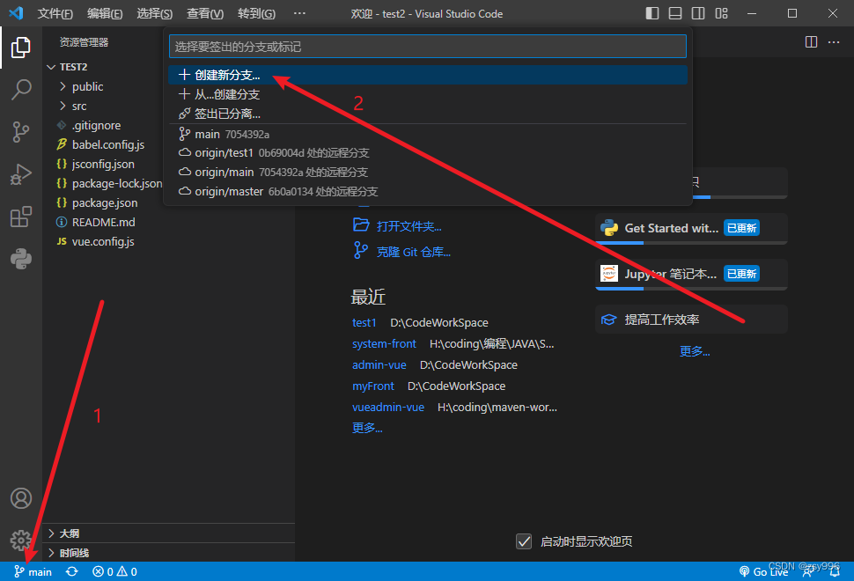Click the 打开文件夹... link
854x581 pixels.
click(409, 226)
